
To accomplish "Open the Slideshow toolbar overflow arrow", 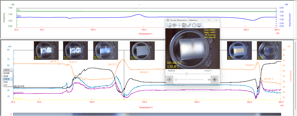I will [203, 27].
